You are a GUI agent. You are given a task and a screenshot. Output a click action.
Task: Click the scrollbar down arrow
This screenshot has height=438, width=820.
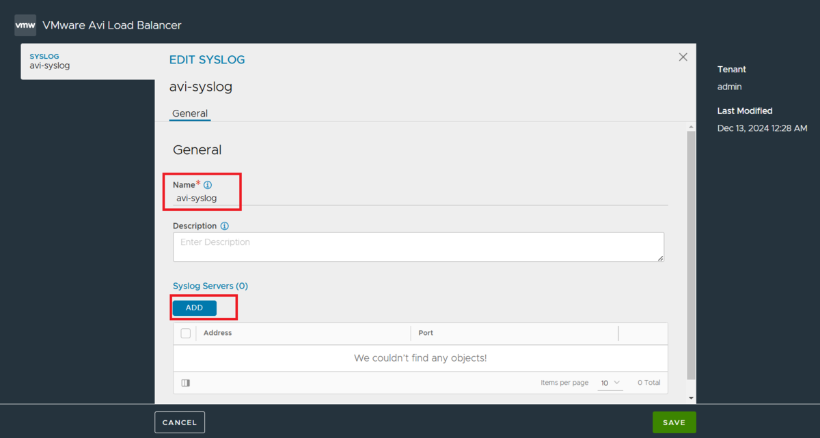pos(691,398)
